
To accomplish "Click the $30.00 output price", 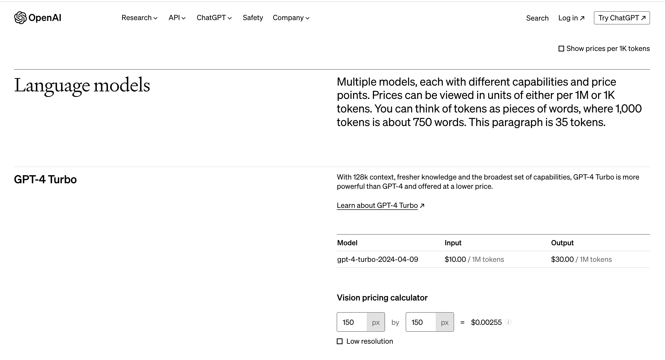I will (x=562, y=259).
